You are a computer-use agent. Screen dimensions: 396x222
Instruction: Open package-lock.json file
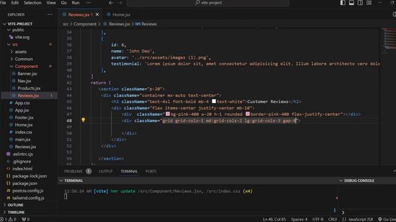coord(29,176)
